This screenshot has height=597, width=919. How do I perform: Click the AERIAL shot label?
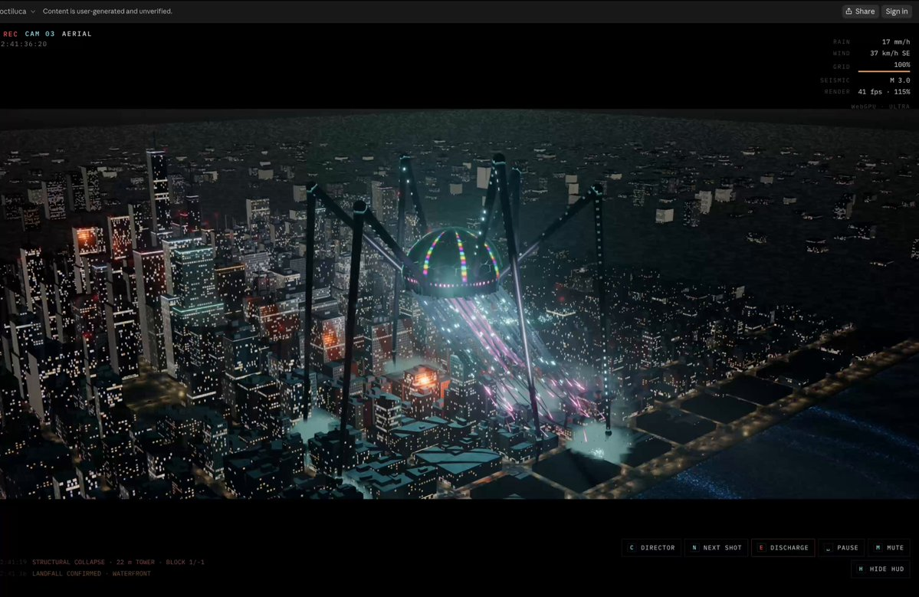pyautogui.click(x=77, y=34)
